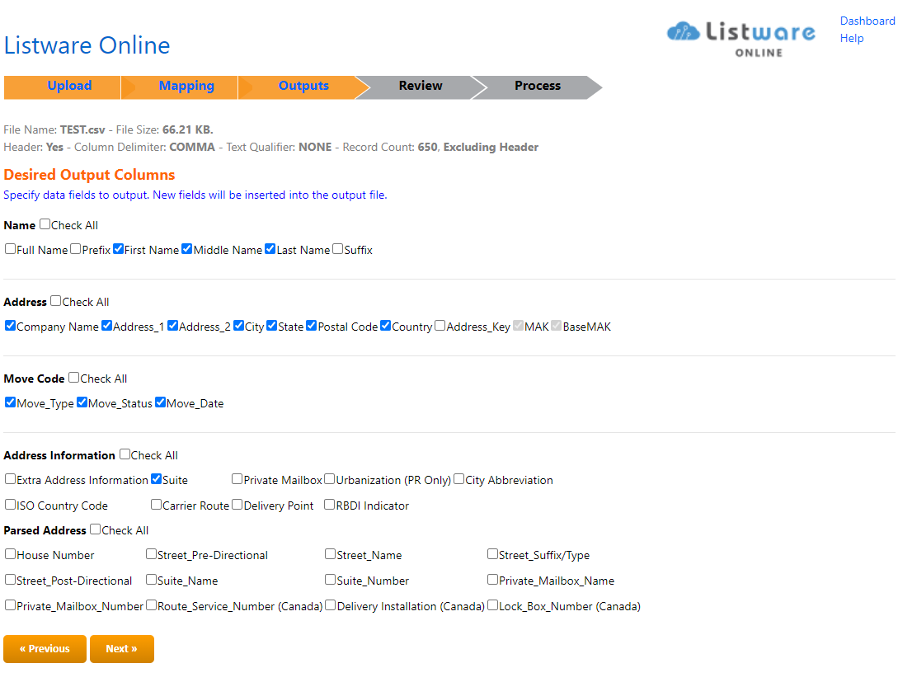Toggle the Address_Key checkbox
Image resolution: width=898 pixels, height=682 pixels.
tap(440, 326)
